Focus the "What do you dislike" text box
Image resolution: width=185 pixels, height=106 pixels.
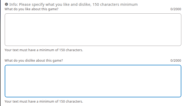click(x=93, y=81)
